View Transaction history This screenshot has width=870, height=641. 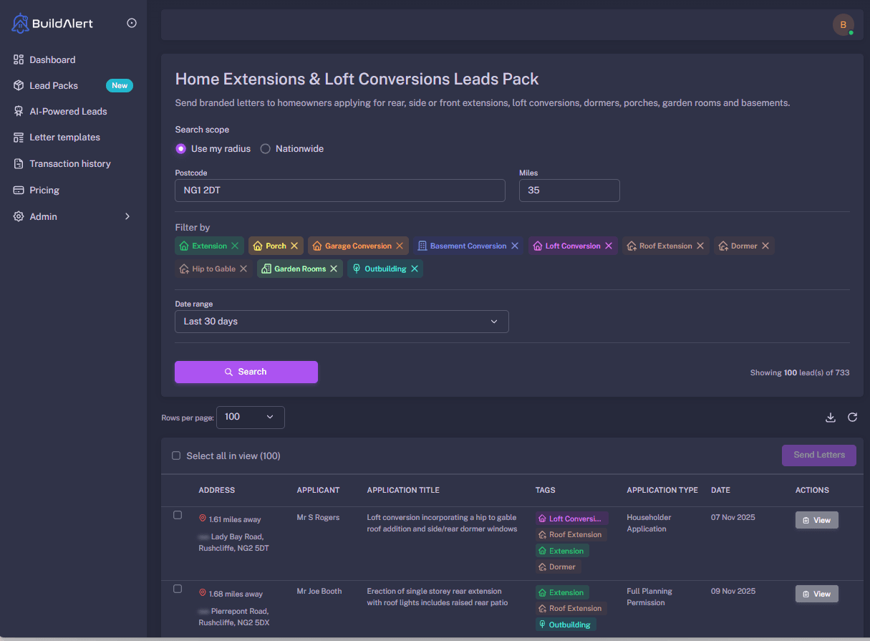(x=69, y=163)
